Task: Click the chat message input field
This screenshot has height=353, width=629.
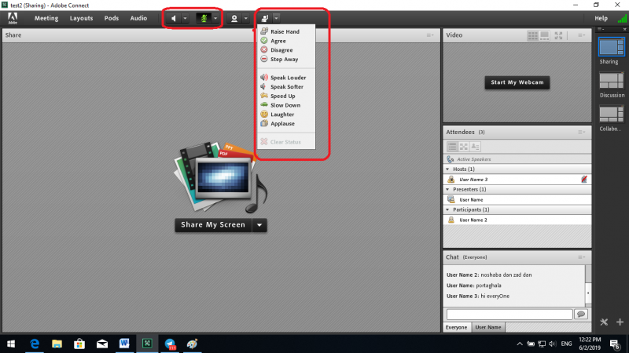Action: pos(509,314)
